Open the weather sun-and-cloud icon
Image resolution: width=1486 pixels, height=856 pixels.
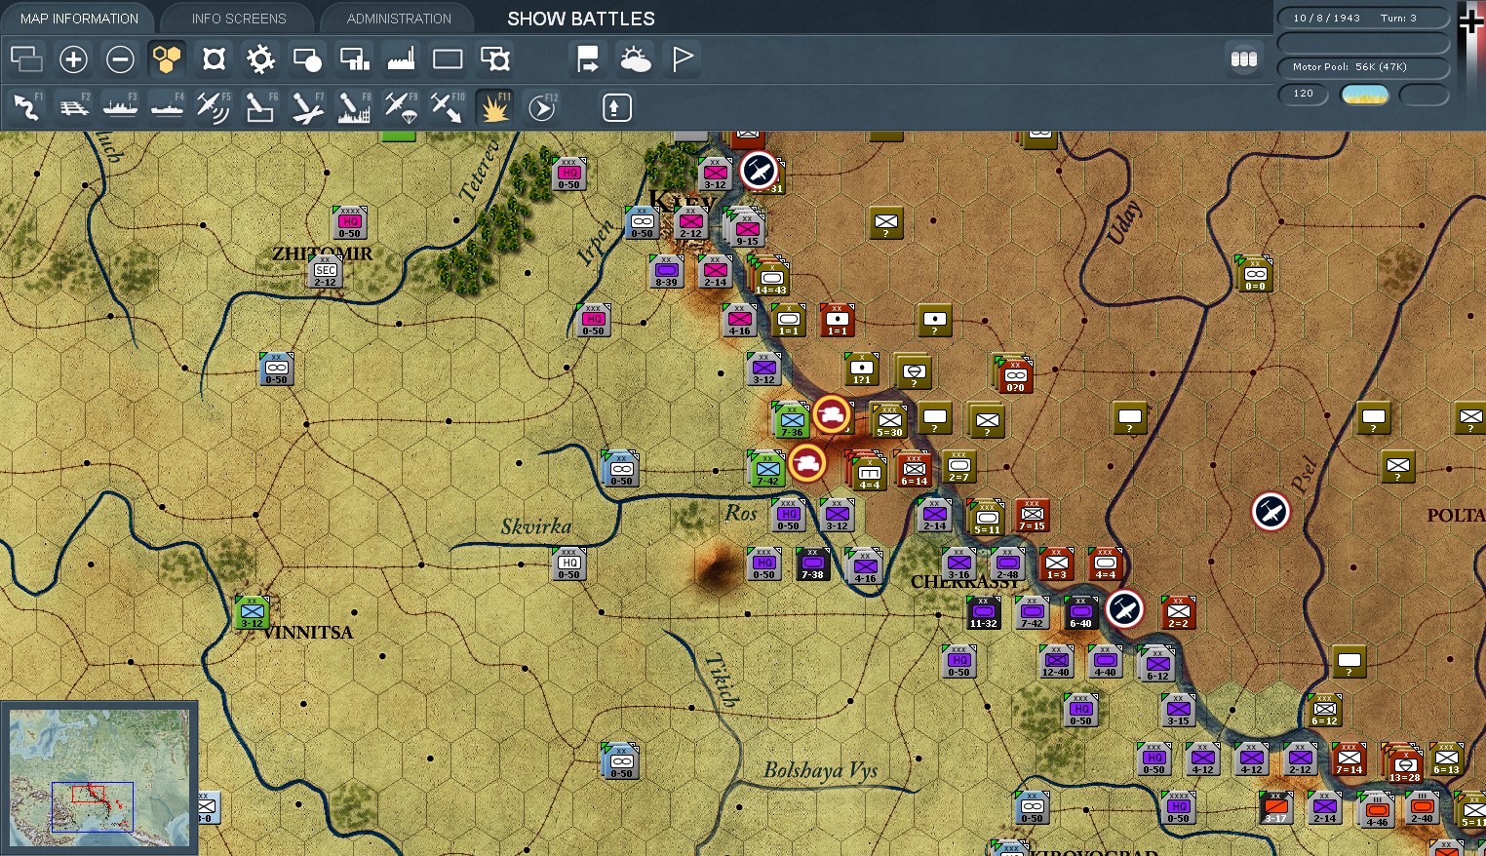pyautogui.click(x=635, y=59)
